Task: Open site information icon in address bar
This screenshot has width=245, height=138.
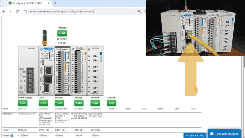Action: click(26, 11)
